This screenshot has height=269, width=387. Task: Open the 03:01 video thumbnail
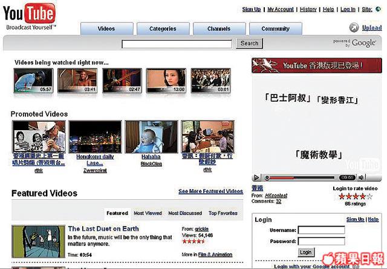[211, 81]
